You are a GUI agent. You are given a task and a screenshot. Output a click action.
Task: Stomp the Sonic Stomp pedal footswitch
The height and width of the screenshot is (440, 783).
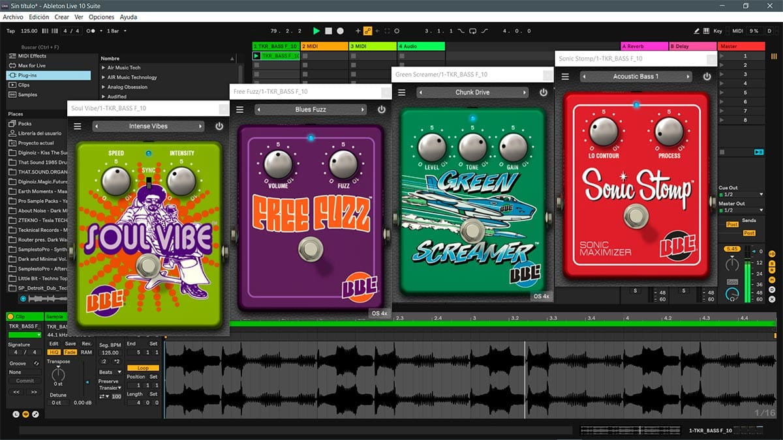pos(635,216)
